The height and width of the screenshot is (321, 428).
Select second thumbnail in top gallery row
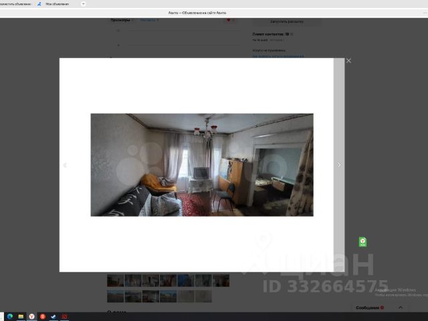point(133,281)
